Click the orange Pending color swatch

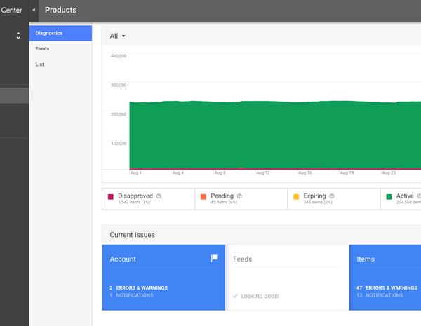click(203, 197)
